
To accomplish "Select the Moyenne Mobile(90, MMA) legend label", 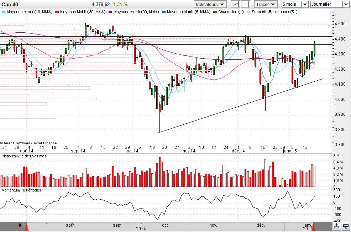I will pos(136,12).
